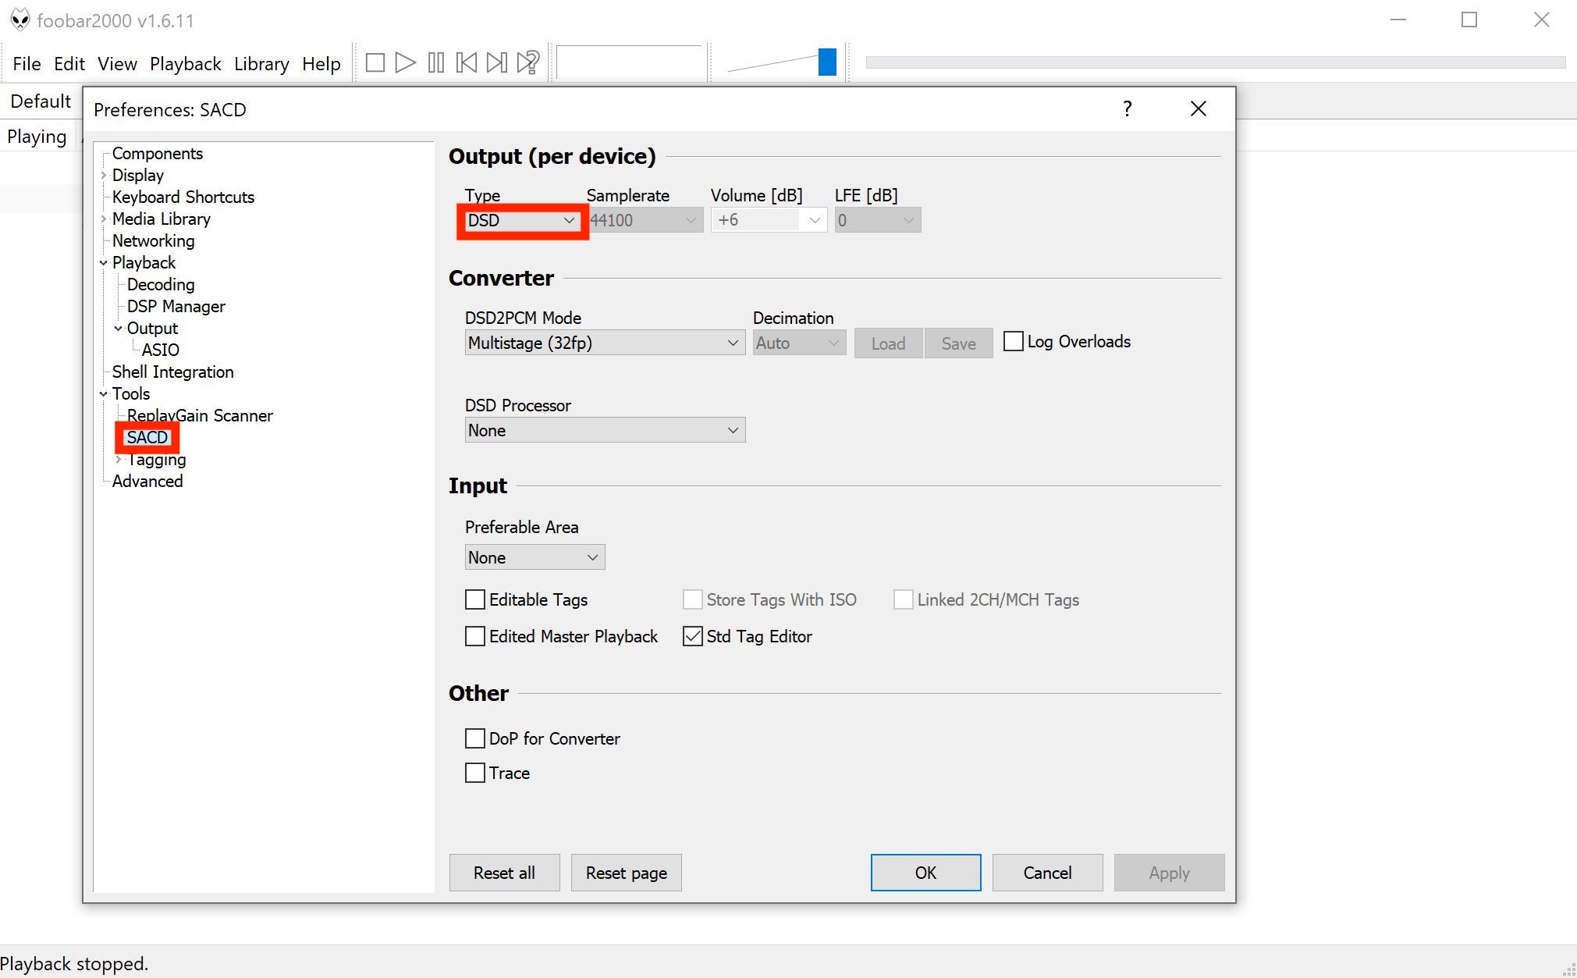Screen dimensions: 1577x978
Task: Select SACD under Tools
Action: point(147,438)
